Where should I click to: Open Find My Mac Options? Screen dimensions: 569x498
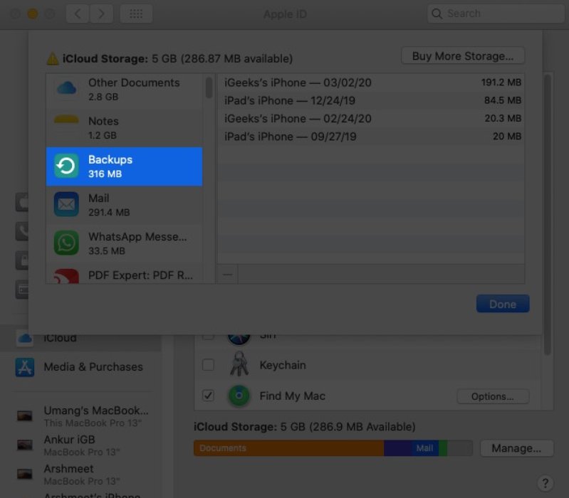click(493, 396)
